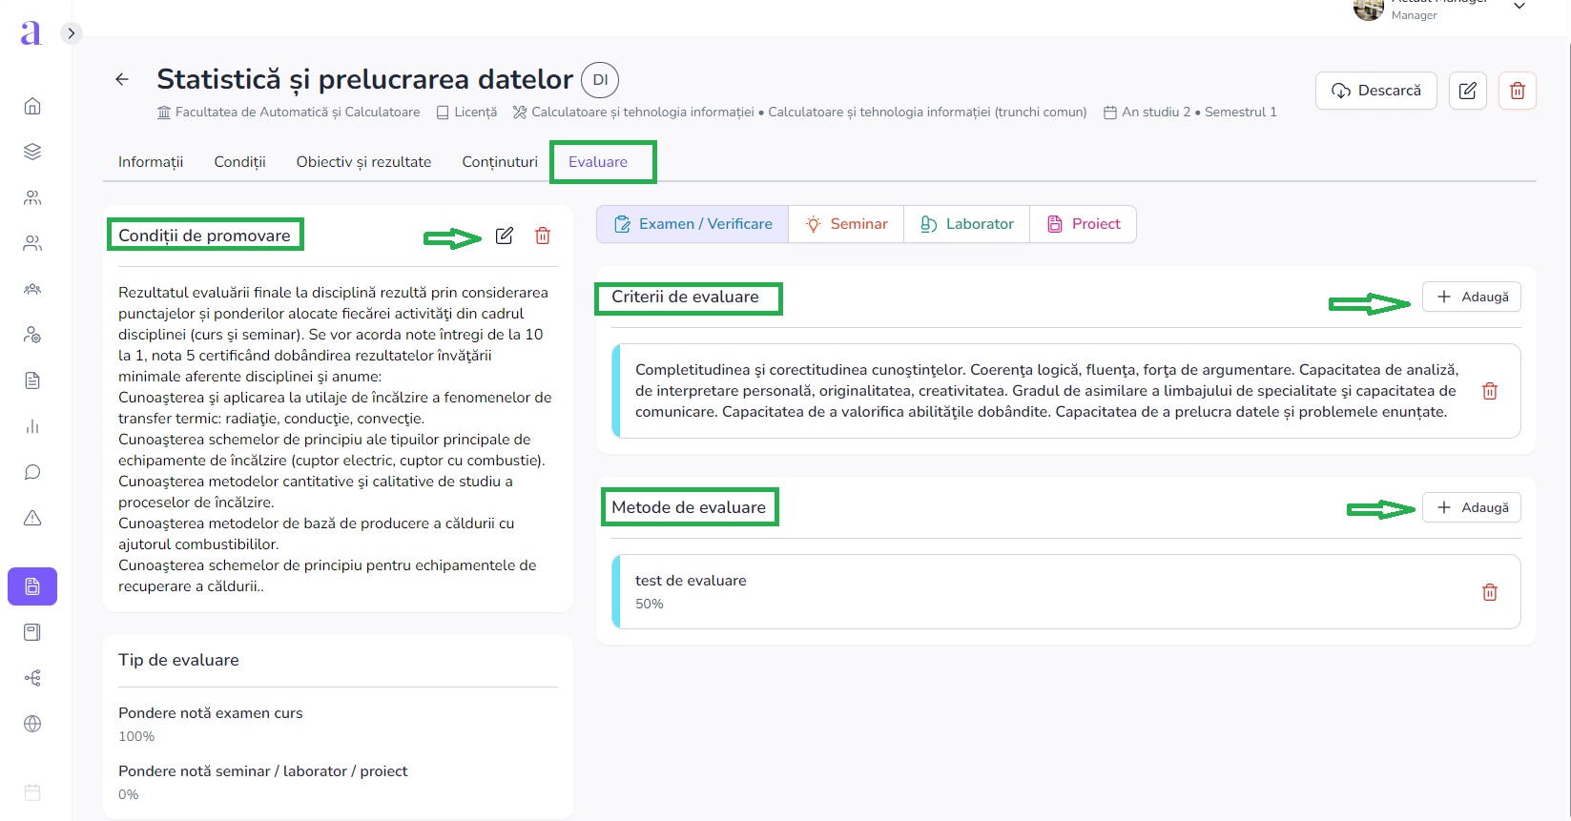Select the Seminar evaluation tab
Screen dimensions: 1571x821
point(846,224)
